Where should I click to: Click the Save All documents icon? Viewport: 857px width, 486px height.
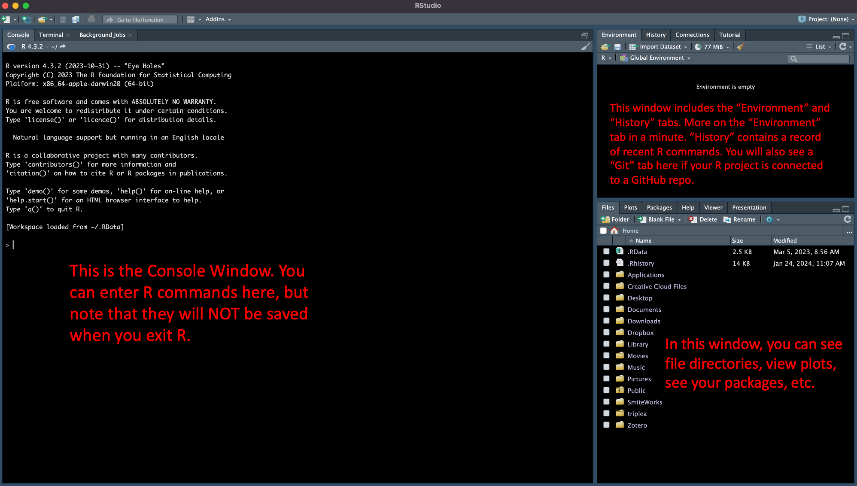76,19
